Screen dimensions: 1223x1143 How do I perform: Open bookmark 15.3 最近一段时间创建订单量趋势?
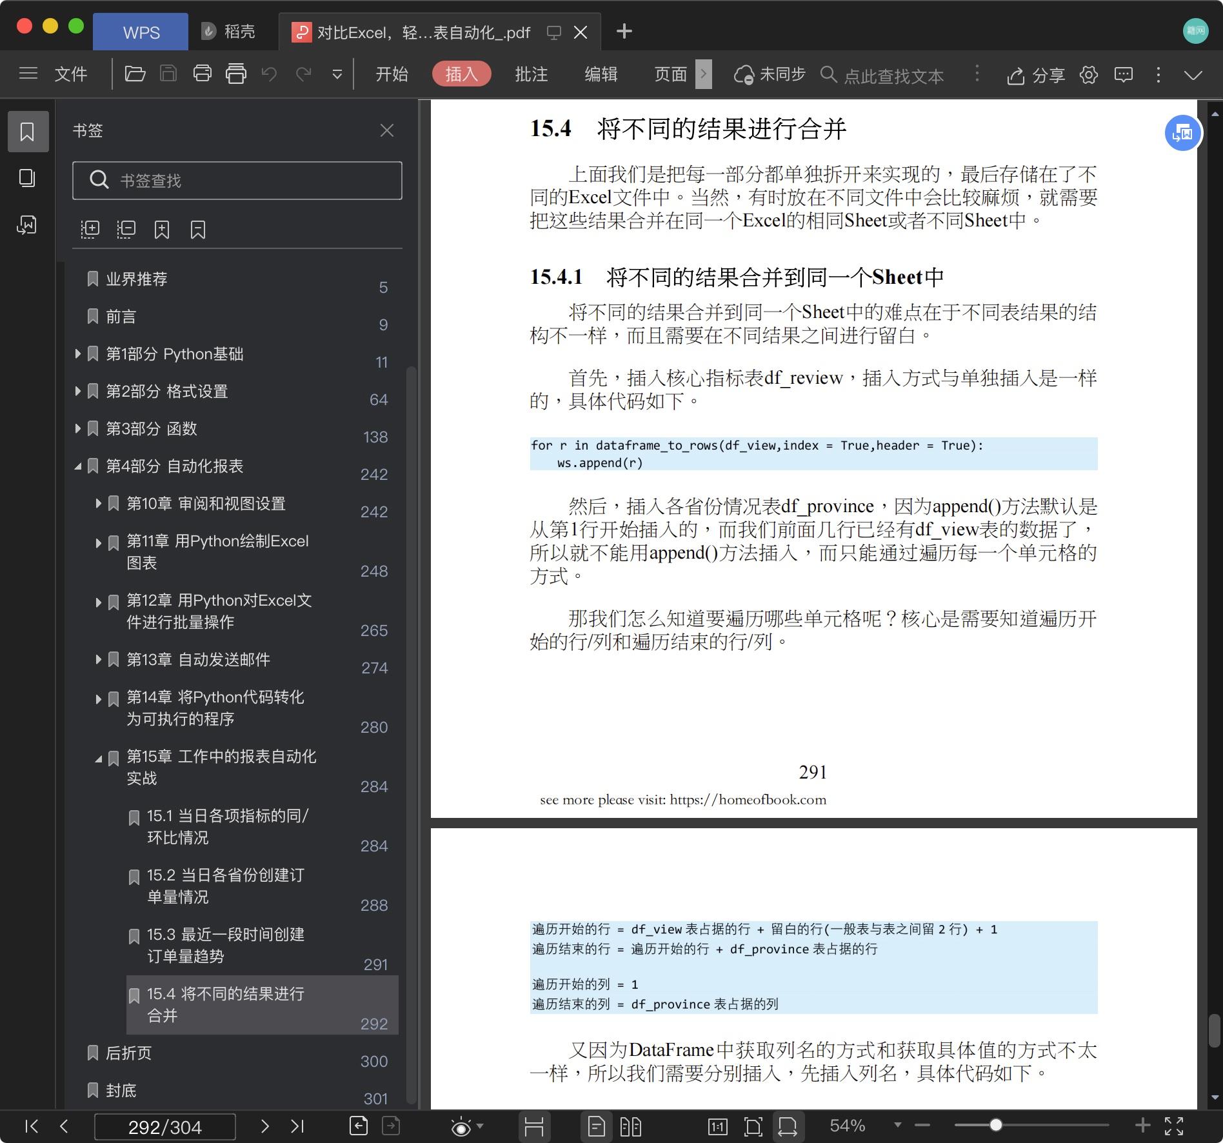pos(226,946)
